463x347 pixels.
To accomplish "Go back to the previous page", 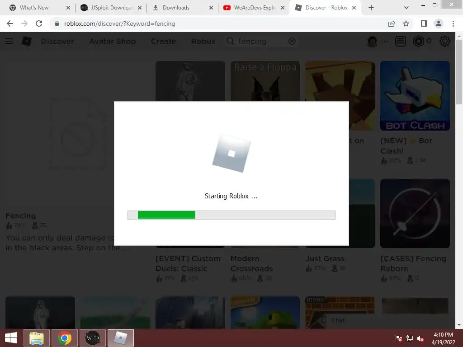I will click(x=10, y=23).
